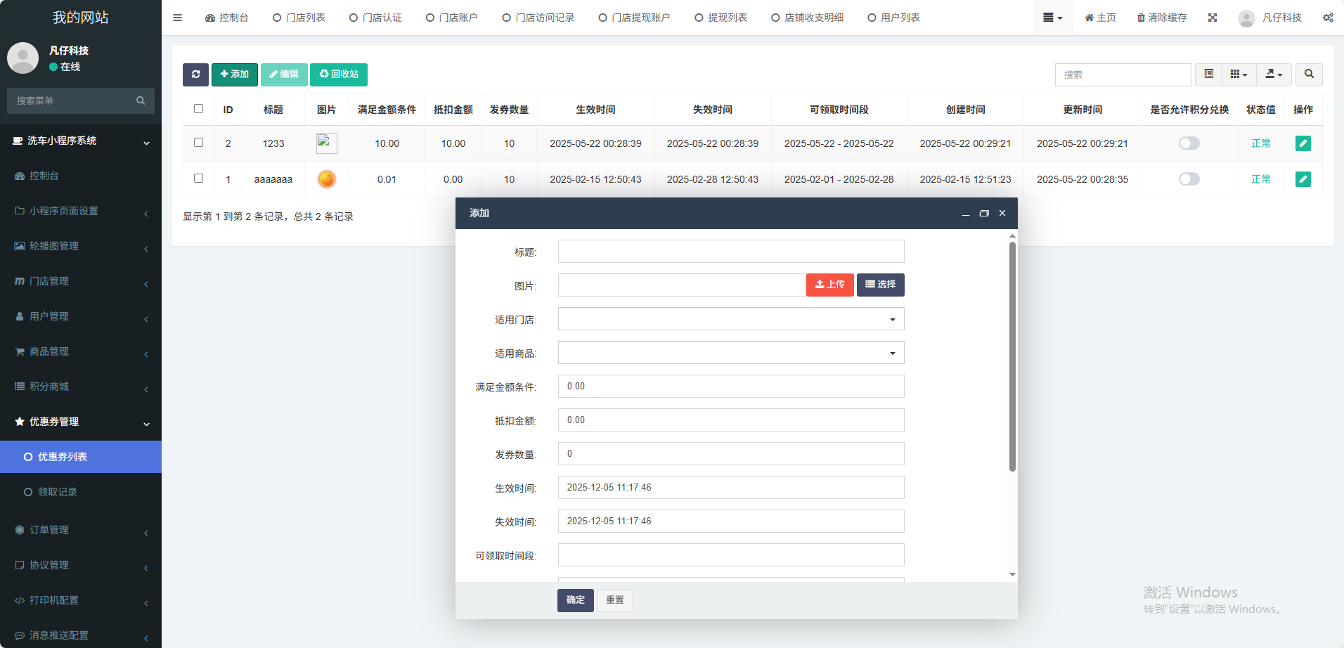Click the 重置 reset button
1344x648 pixels.
(615, 600)
